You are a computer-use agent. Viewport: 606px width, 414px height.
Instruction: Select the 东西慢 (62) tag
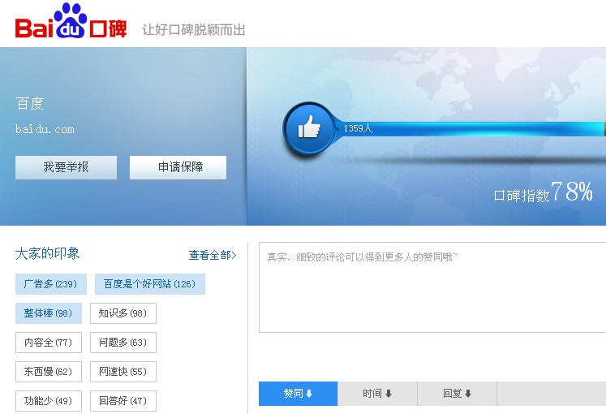coord(49,372)
